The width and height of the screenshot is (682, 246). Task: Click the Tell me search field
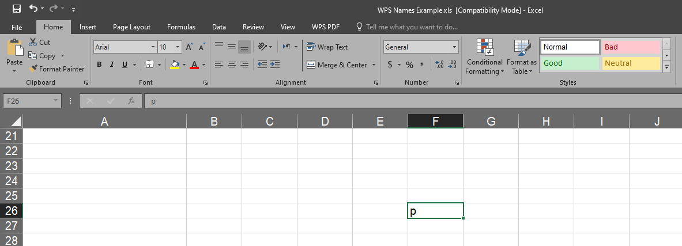coord(412,27)
